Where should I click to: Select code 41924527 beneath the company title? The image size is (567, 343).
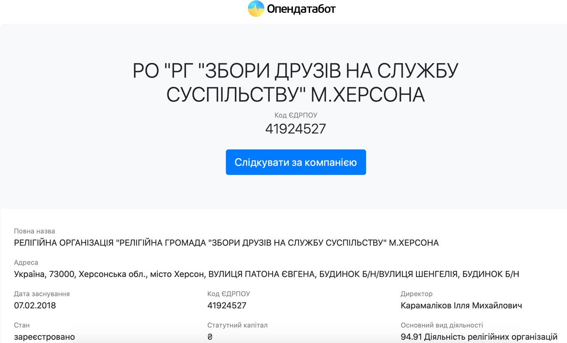[296, 129]
